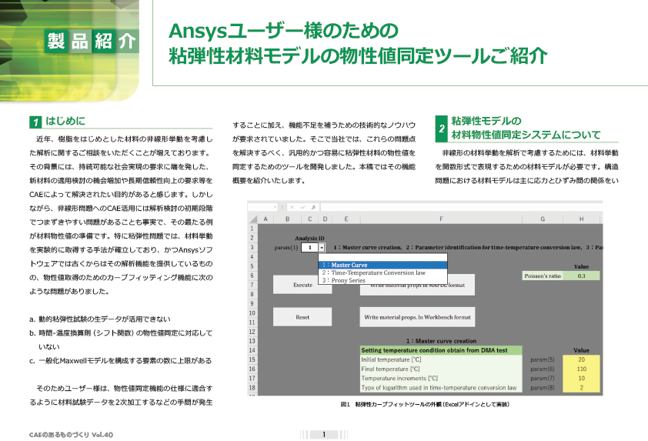Click the enter checkmark icon in the formula bar

coord(302,207)
